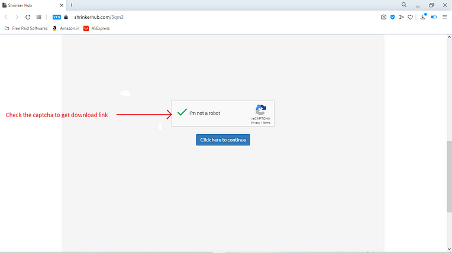Minimize the browser window
Viewport: 452px width, 253px height.
pos(418,5)
